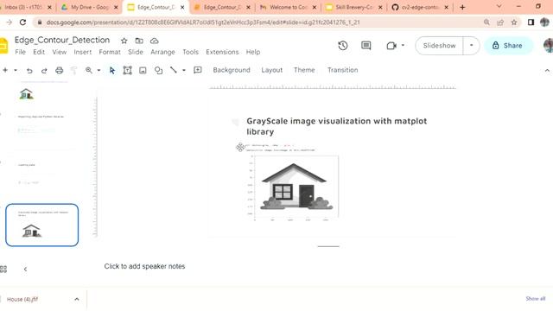
Task: Select the house image slide thumbnail at top
Action: tap(42, 91)
